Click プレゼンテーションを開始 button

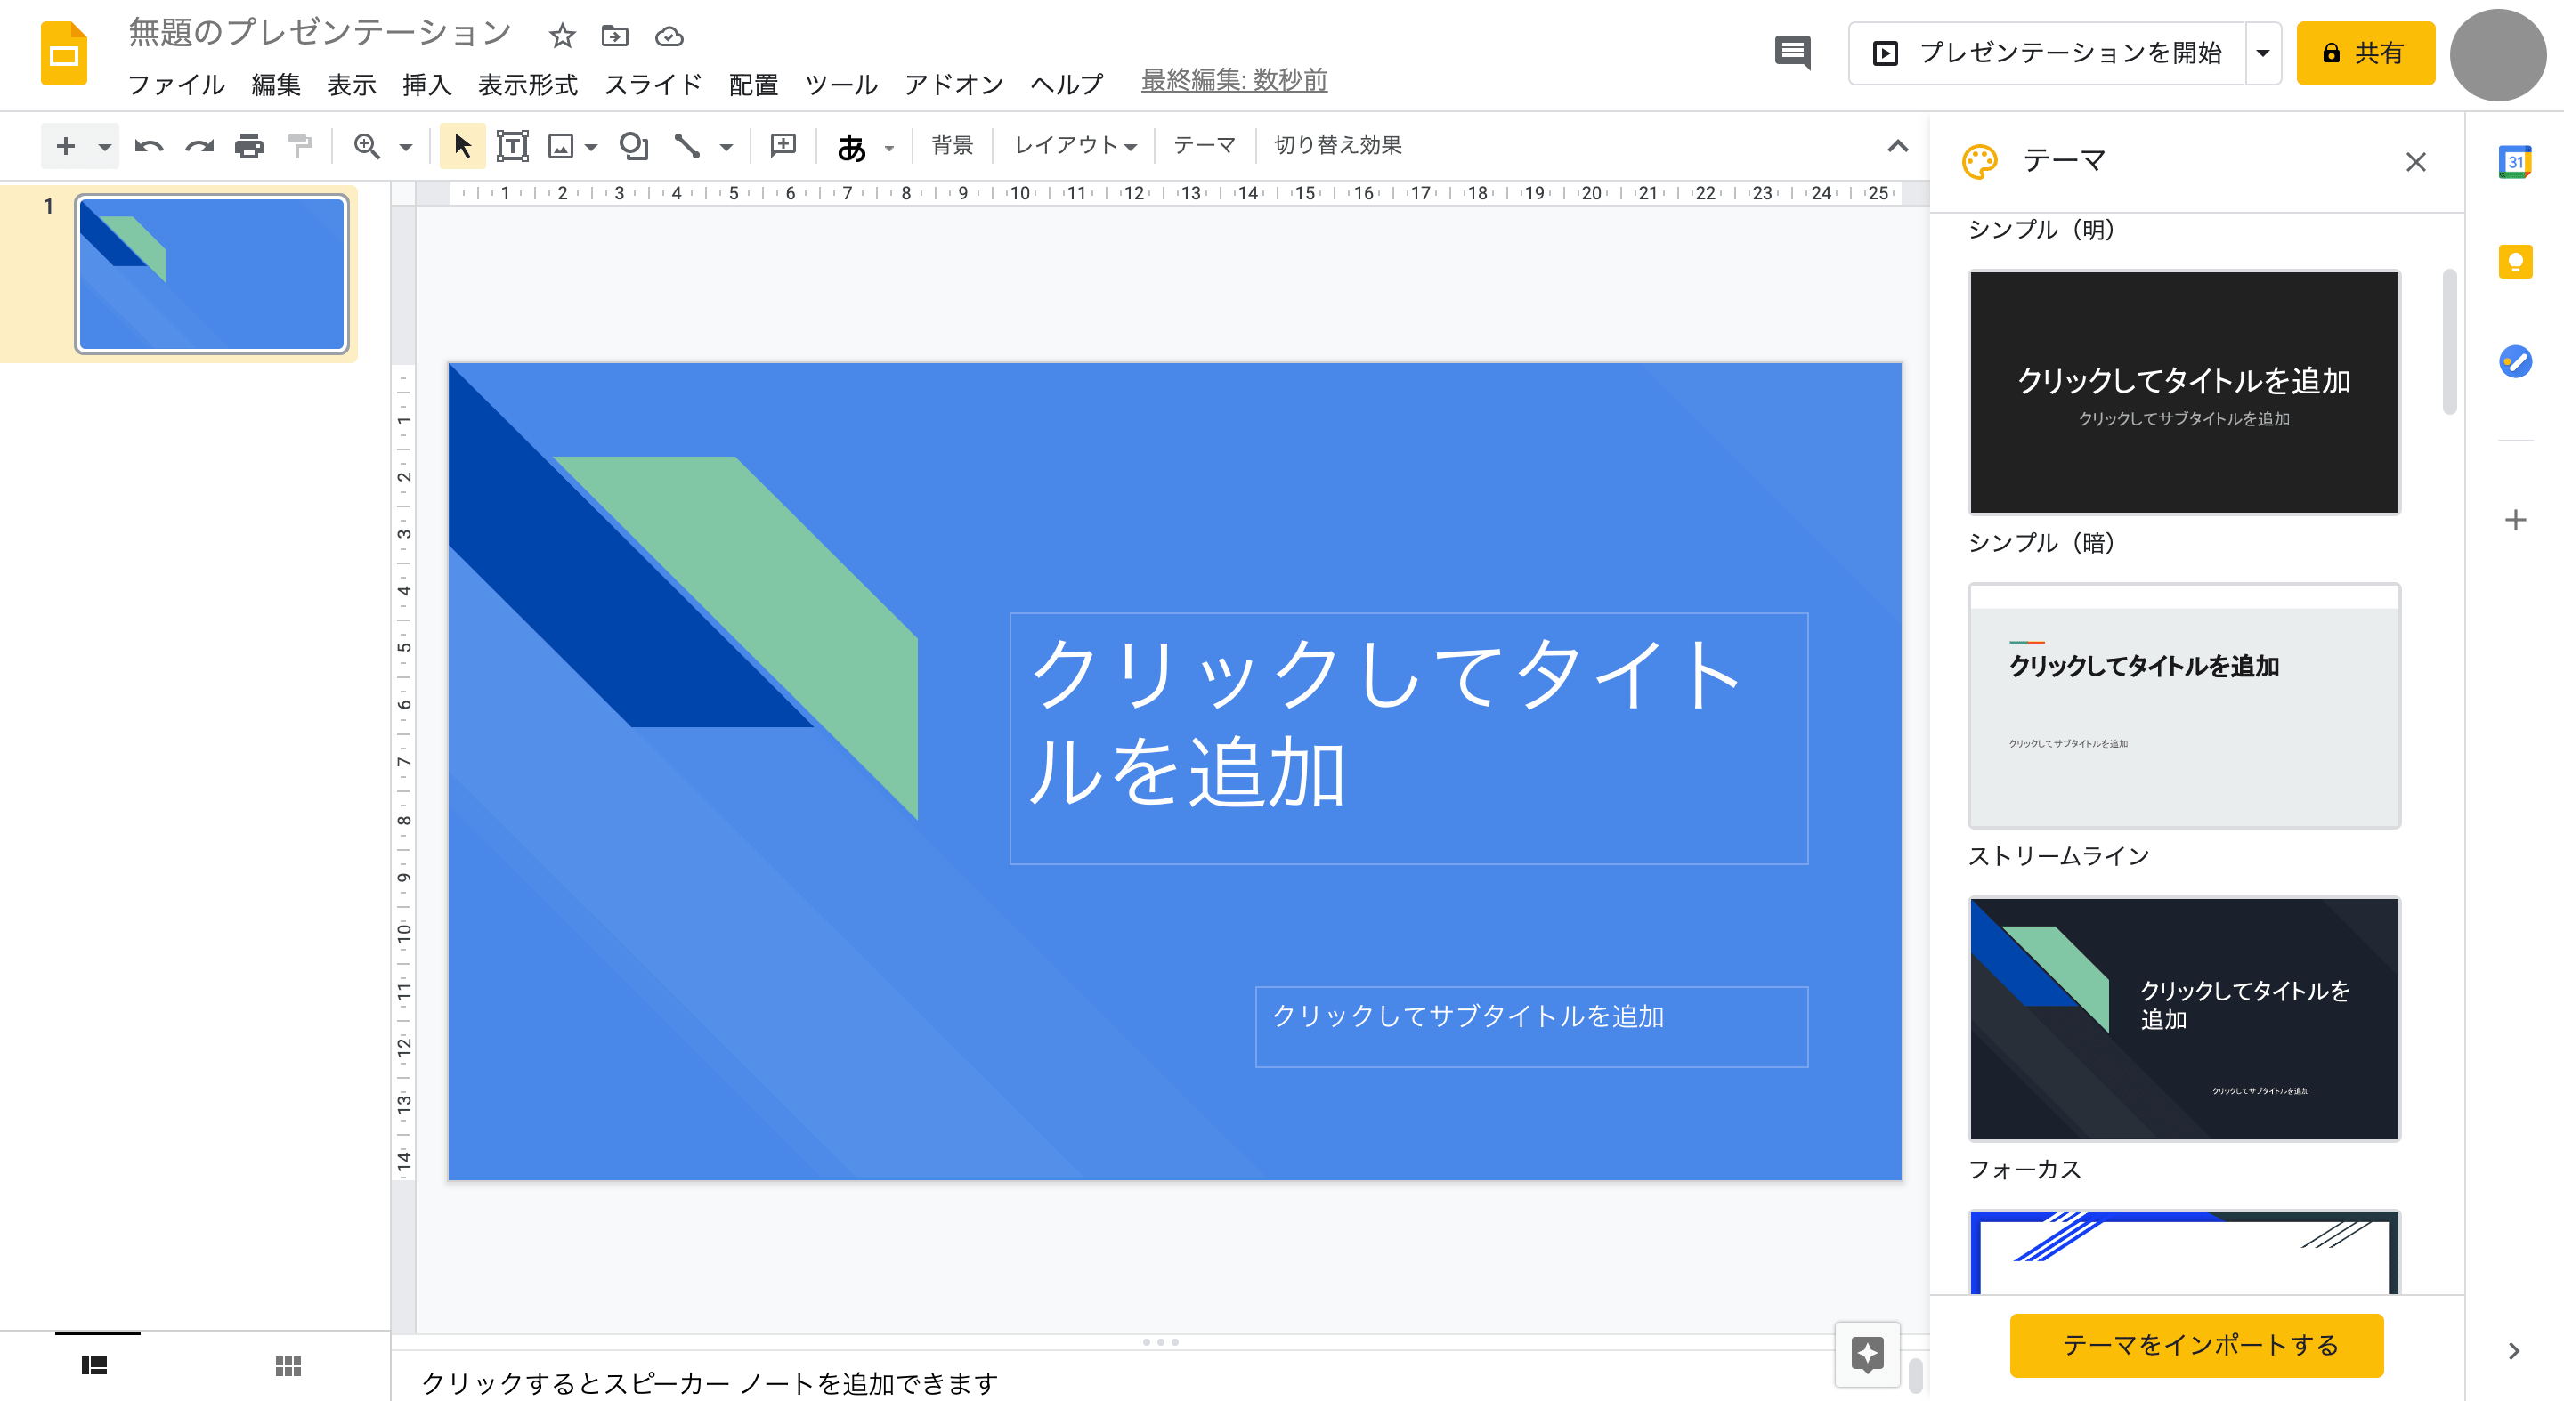(x=2048, y=53)
